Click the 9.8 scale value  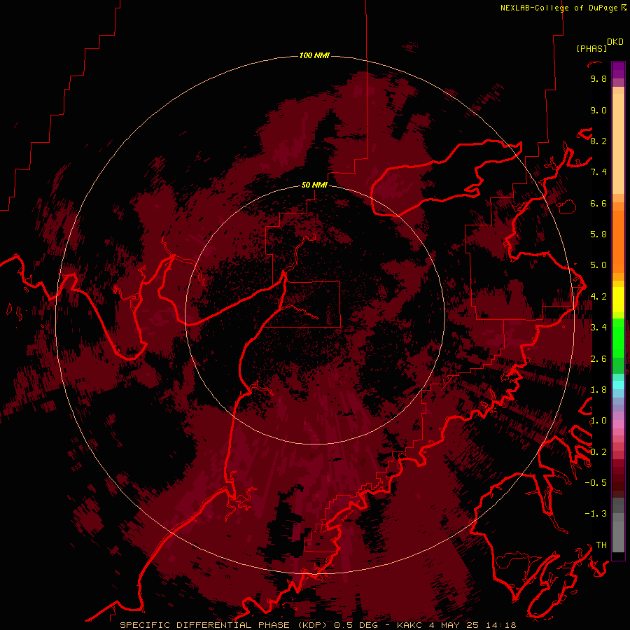pyautogui.click(x=598, y=78)
